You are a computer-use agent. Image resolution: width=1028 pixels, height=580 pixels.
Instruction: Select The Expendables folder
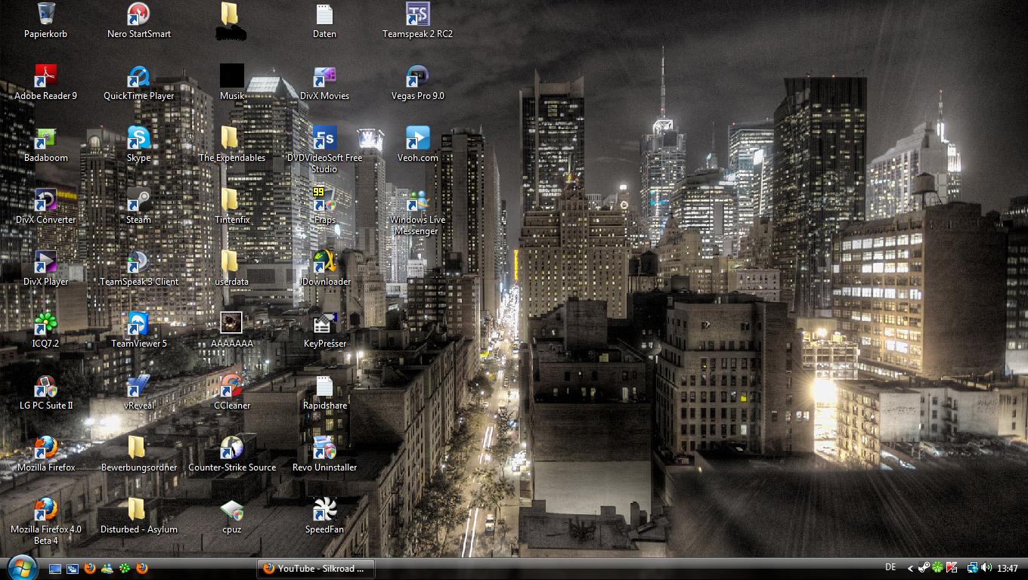(x=231, y=138)
